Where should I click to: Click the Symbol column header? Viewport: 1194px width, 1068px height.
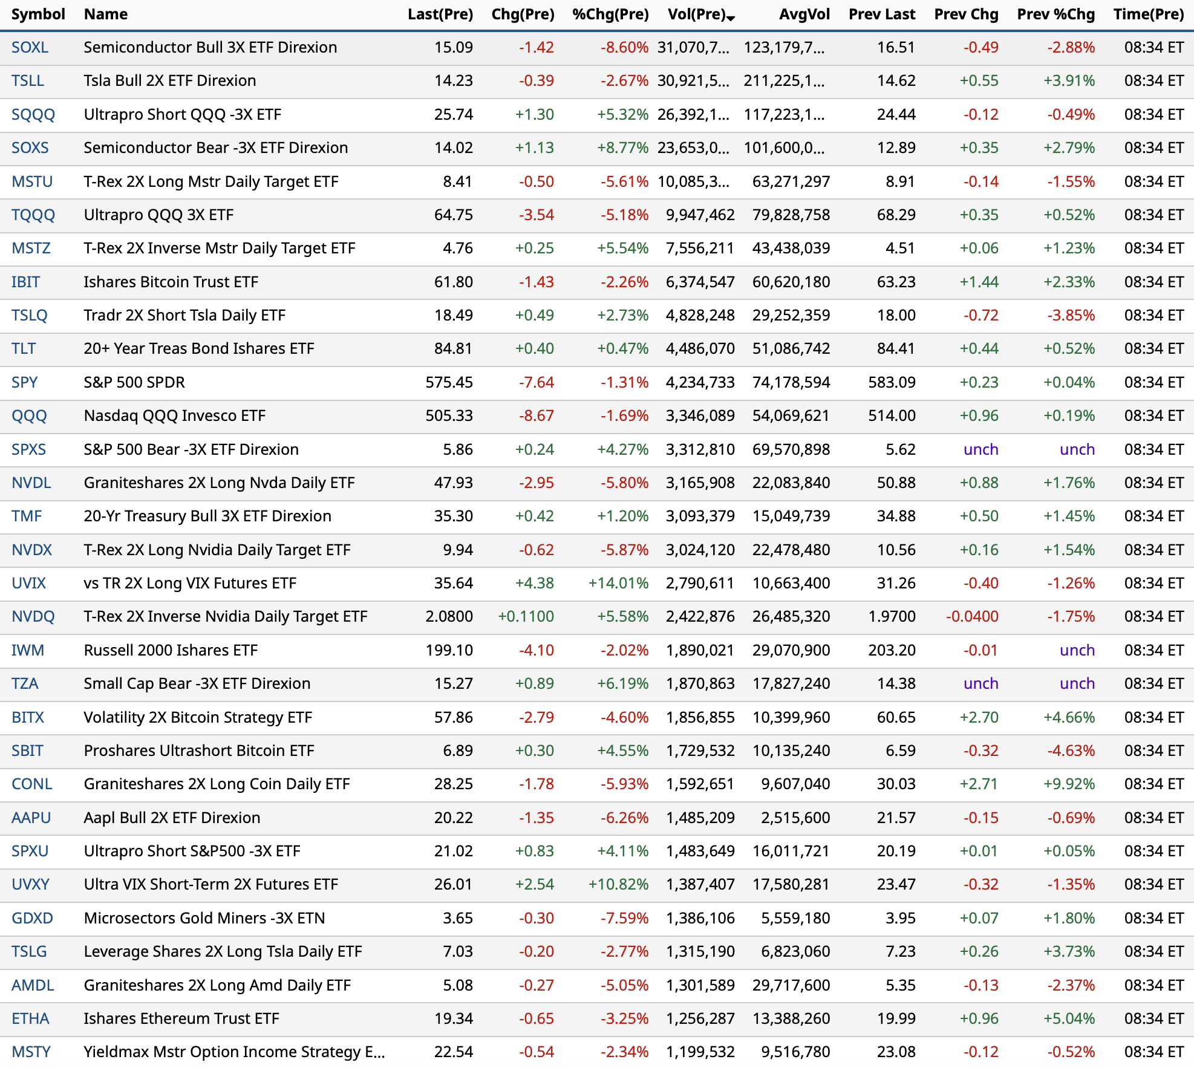pyautogui.click(x=38, y=15)
